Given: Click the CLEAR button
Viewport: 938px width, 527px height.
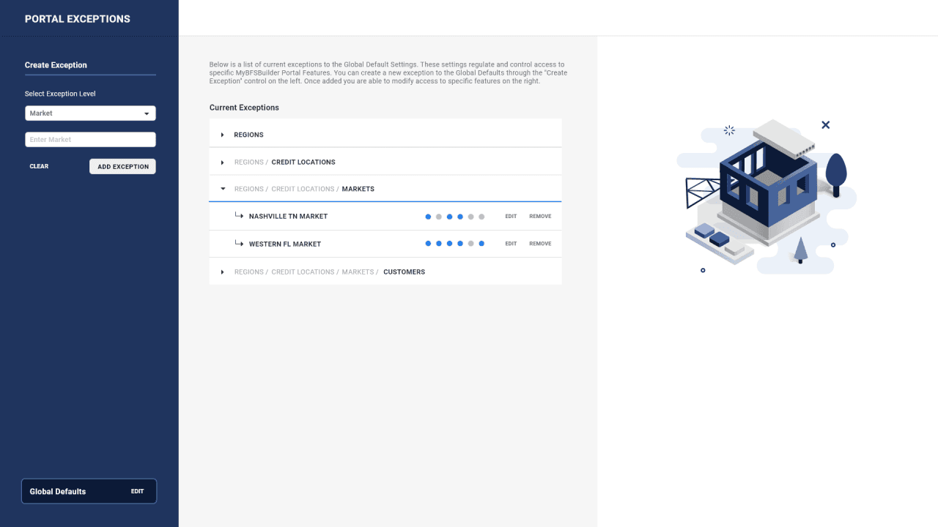Looking at the screenshot, I should point(40,166).
